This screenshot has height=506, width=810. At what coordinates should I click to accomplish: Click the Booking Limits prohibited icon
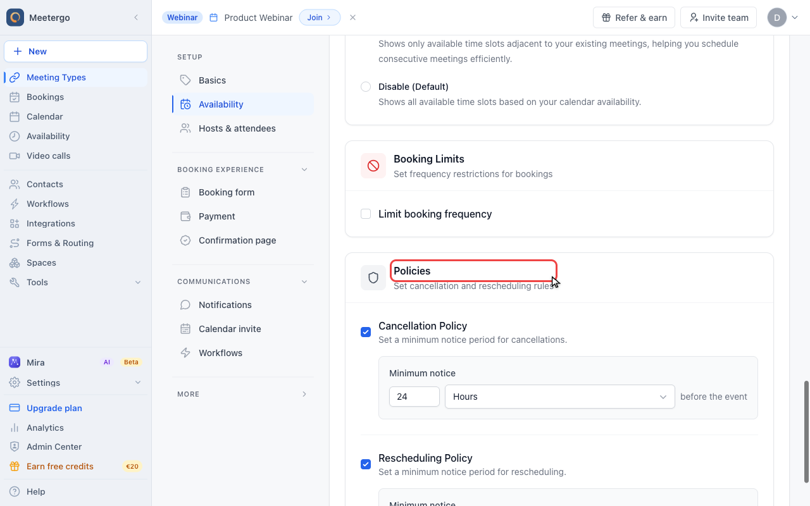(x=373, y=166)
